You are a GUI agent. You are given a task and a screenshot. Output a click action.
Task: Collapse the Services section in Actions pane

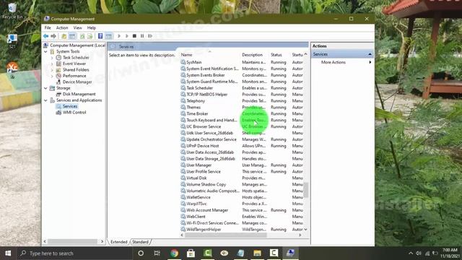pyautogui.click(x=370, y=54)
